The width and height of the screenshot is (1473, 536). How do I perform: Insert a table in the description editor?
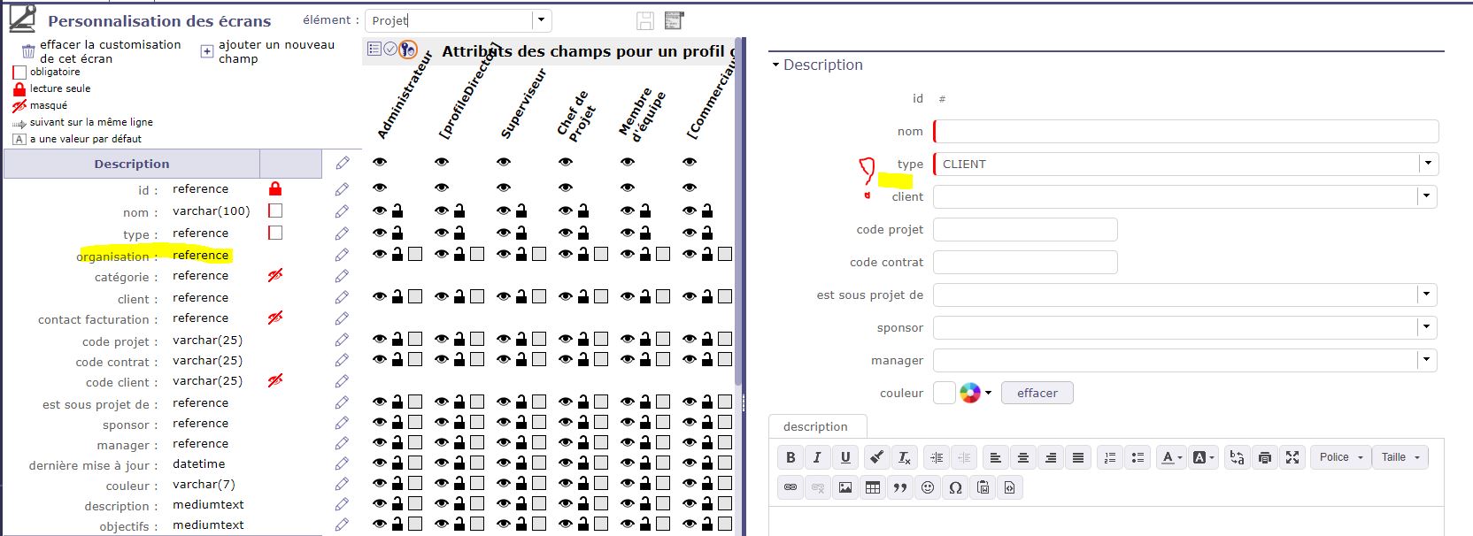[873, 487]
